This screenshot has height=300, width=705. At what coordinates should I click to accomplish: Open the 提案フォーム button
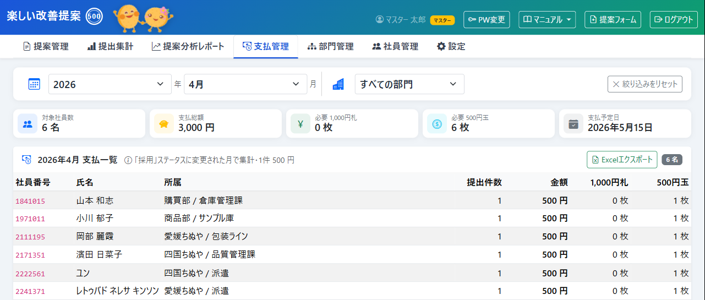tap(613, 19)
